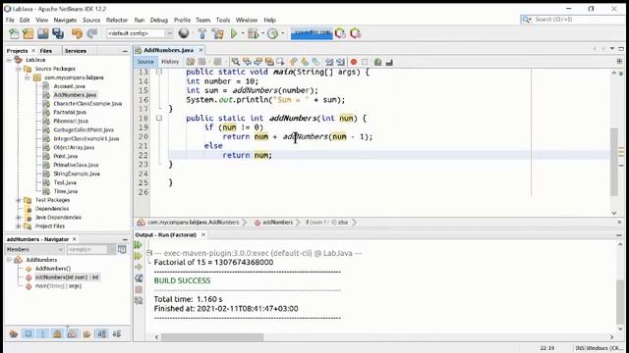
Task: Close the Output Run (Factorial) tab
Action: [203, 235]
